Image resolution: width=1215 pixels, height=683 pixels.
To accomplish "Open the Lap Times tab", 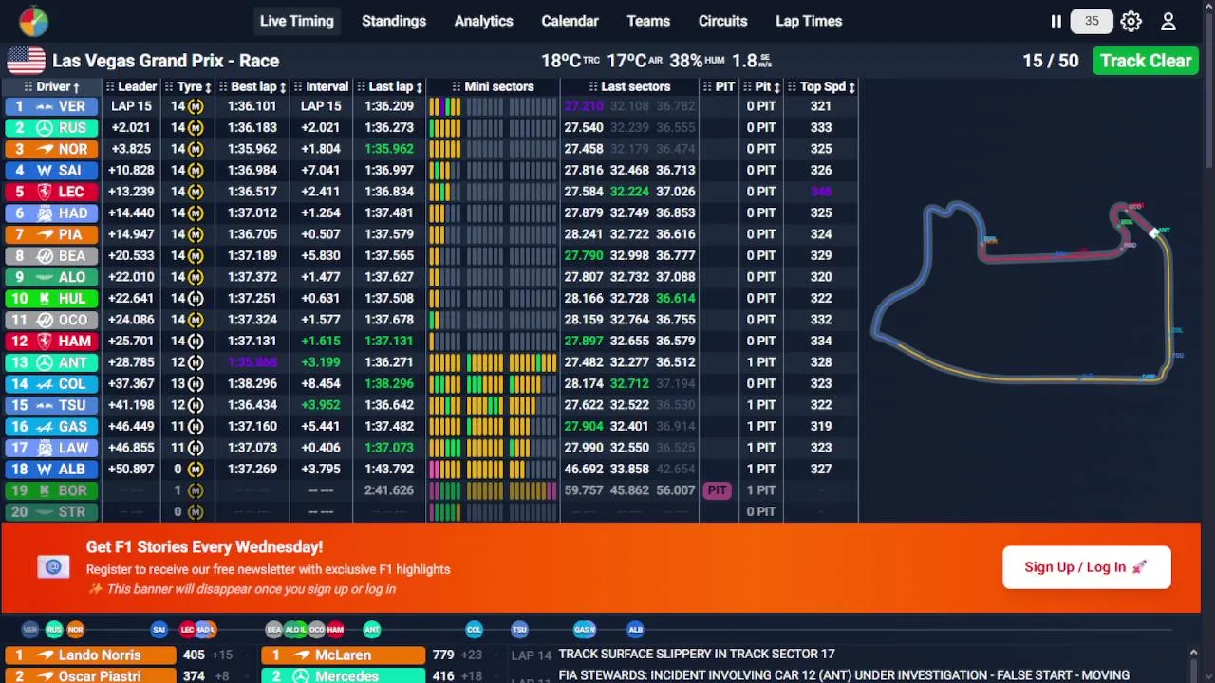I will tap(809, 21).
